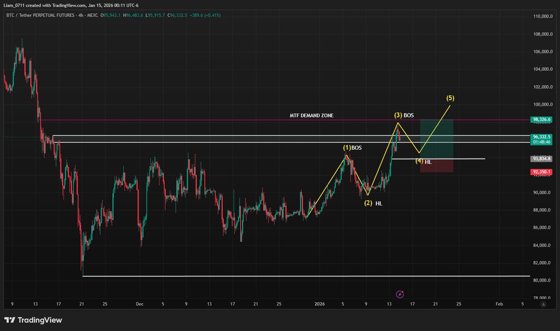This screenshot has height=331, width=560.
Task: Select the (5) wave target label
Action: coord(450,98)
